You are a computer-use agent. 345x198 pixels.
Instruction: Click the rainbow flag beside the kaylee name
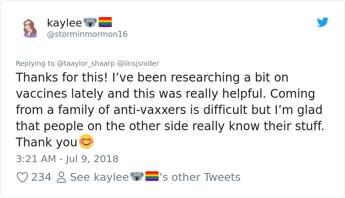tap(105, 22)
